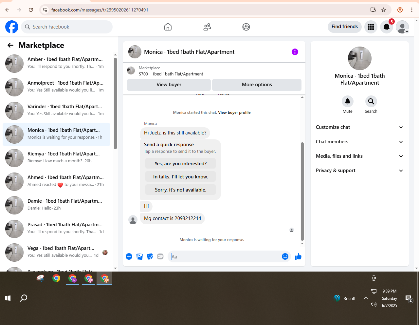The height and width of the screenshot is (325, 419).
Task: Click the chat messages scrollbar
Action: pyautogui.click(x=302, y=192)
